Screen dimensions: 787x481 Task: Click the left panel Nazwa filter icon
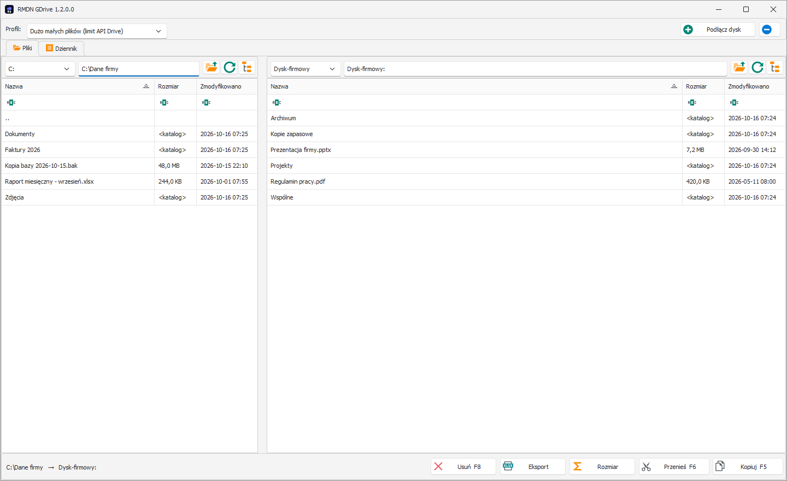coord(11,102)
